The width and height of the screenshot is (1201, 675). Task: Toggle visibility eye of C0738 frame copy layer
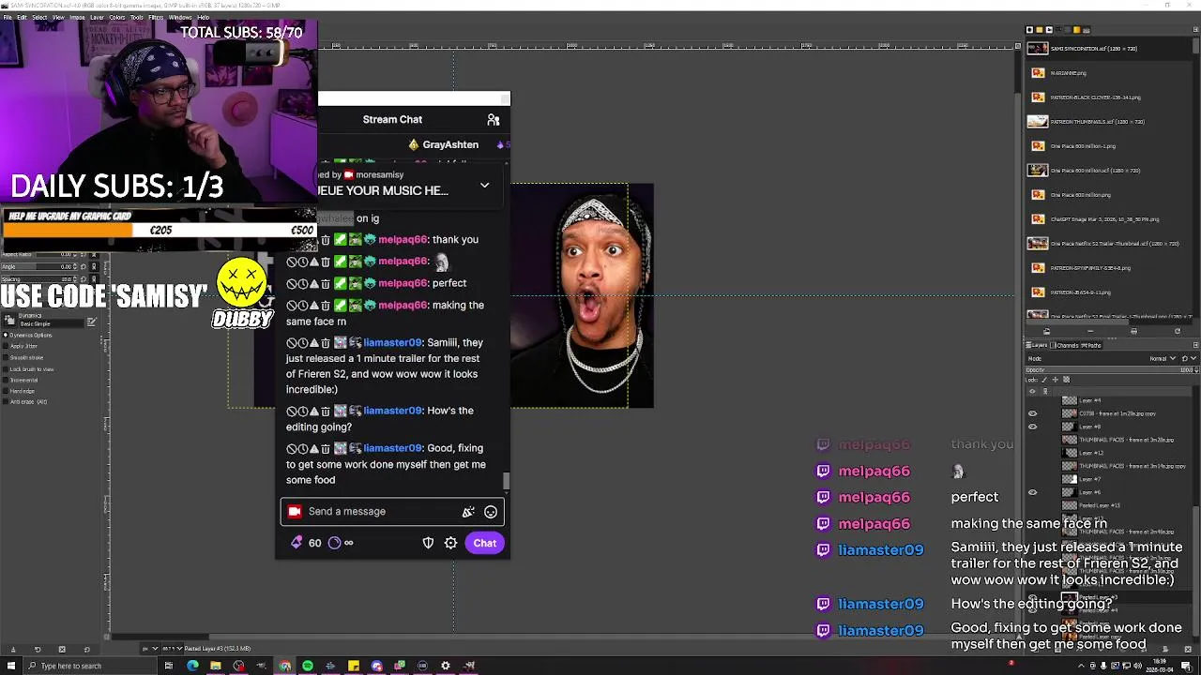point(1033,413)
